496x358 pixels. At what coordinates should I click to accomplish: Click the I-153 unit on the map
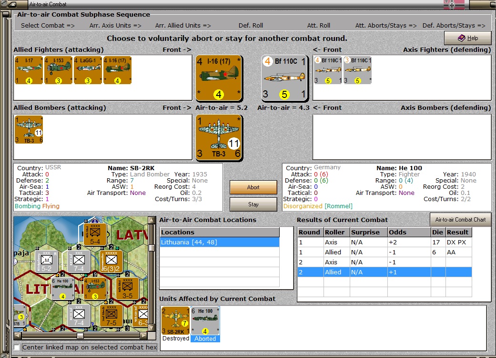(95, 289)
